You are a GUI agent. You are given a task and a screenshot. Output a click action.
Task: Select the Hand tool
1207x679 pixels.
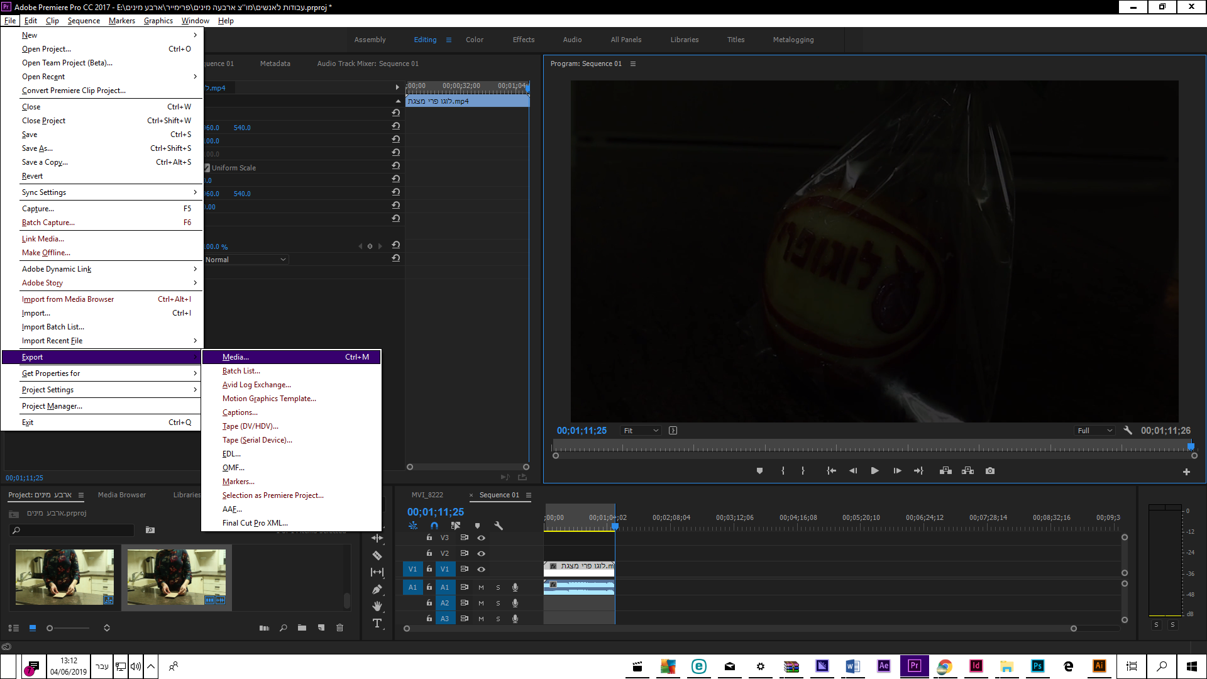(377, 606)
